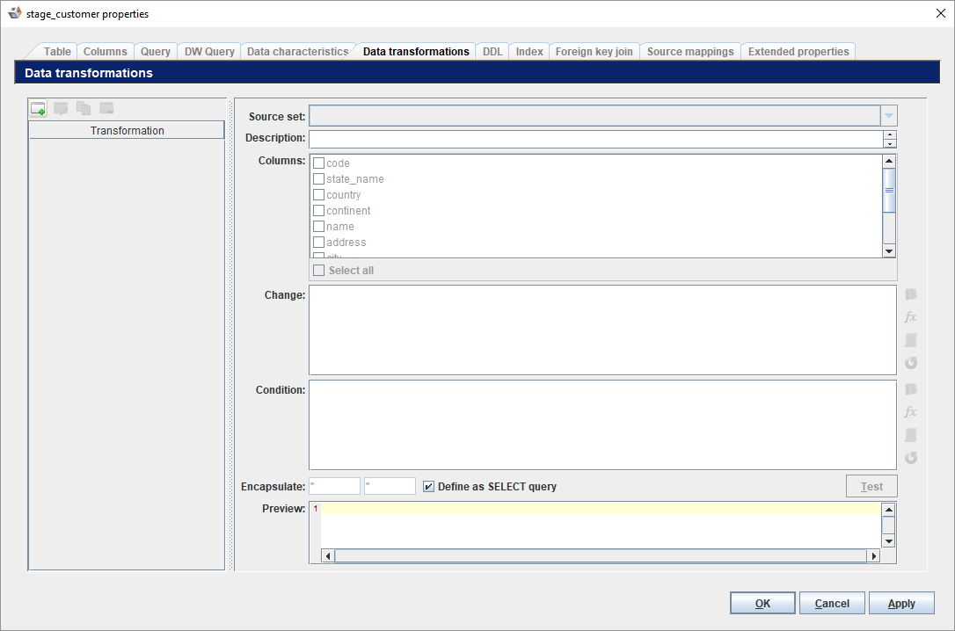The image size is (955, 631).
Task: Add a new transformation
Action: [x=39, y=109]
